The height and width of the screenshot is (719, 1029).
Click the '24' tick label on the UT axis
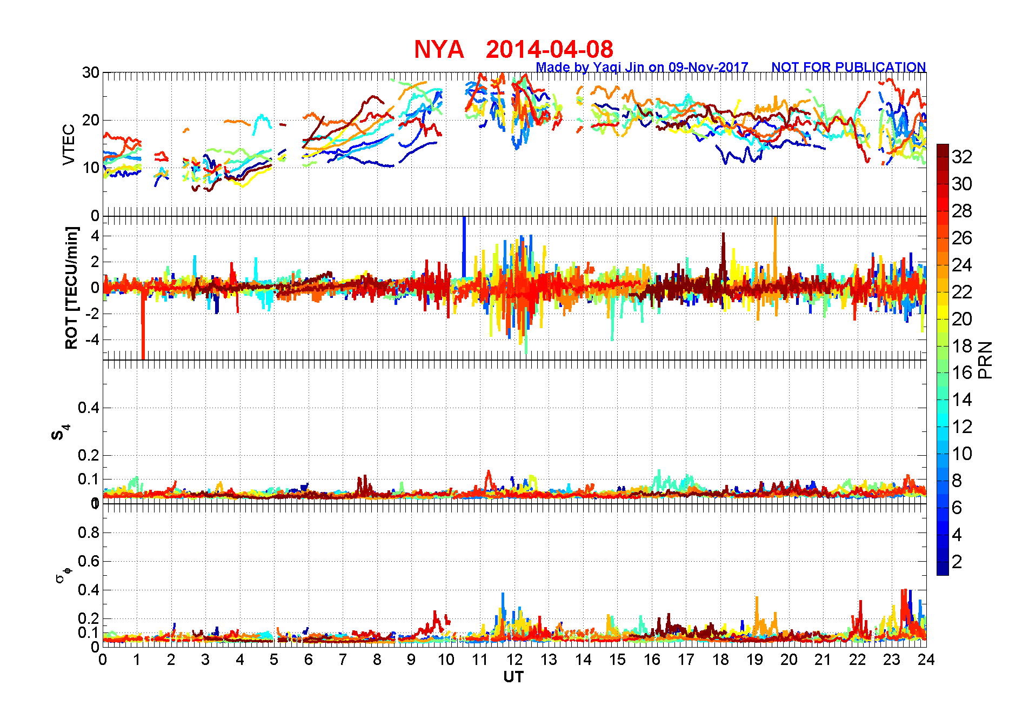926,660
